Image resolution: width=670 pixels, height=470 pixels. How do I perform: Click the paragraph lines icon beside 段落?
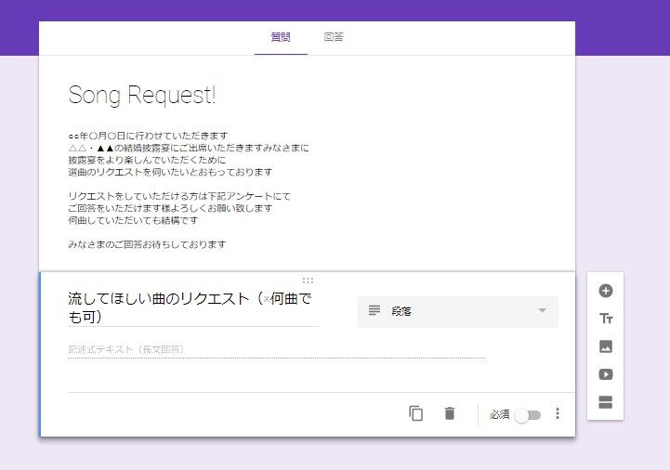[x=374, y=311]
